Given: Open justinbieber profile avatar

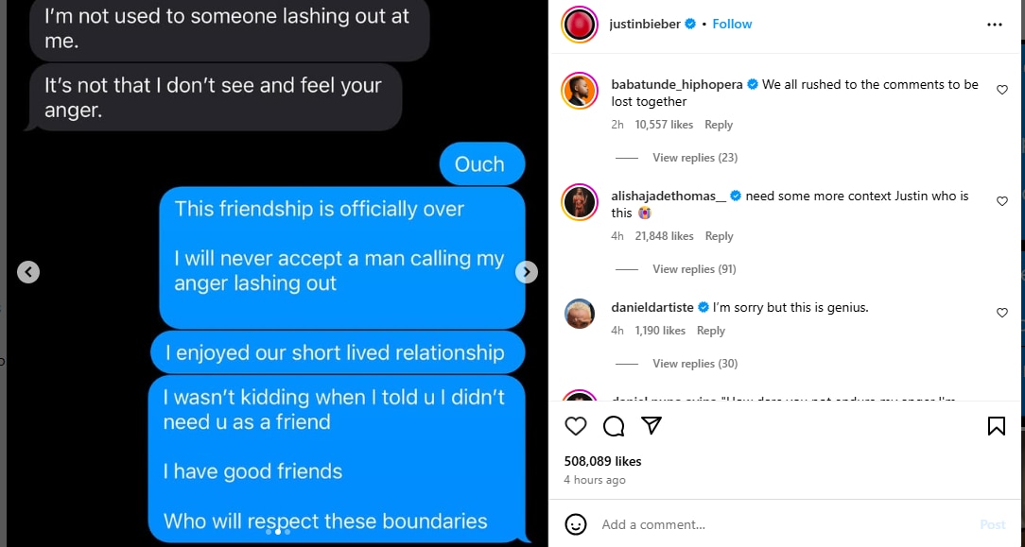Looking at the screenshot, I should click(580, 25).
